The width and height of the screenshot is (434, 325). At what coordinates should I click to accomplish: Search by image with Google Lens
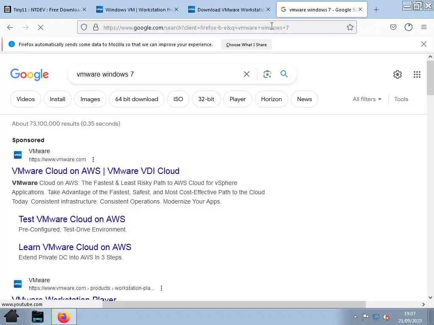tap(267, 74)
